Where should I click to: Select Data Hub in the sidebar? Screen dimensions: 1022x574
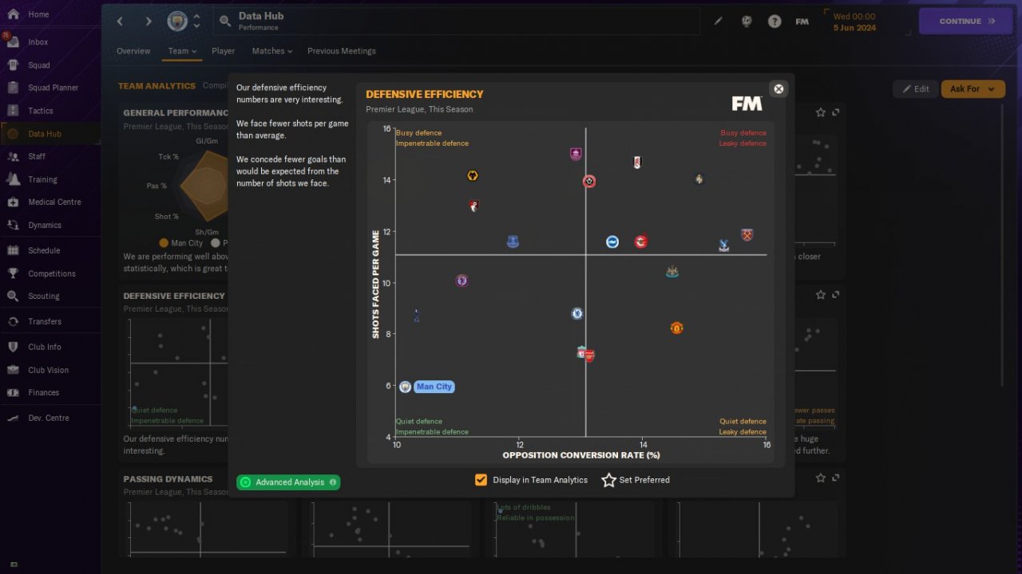pos(50,134)
